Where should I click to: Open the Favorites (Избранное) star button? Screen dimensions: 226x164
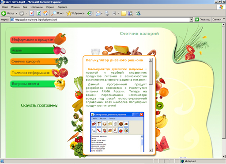(x=75, y=13)
